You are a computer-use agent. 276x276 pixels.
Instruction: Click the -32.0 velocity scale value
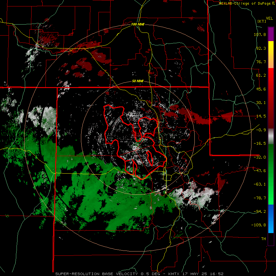tap(260, 157)
